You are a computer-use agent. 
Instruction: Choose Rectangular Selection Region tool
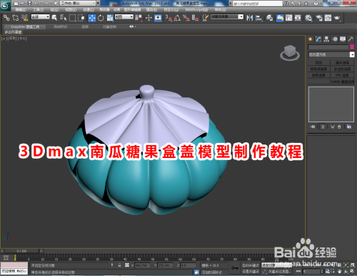[72, 18]
